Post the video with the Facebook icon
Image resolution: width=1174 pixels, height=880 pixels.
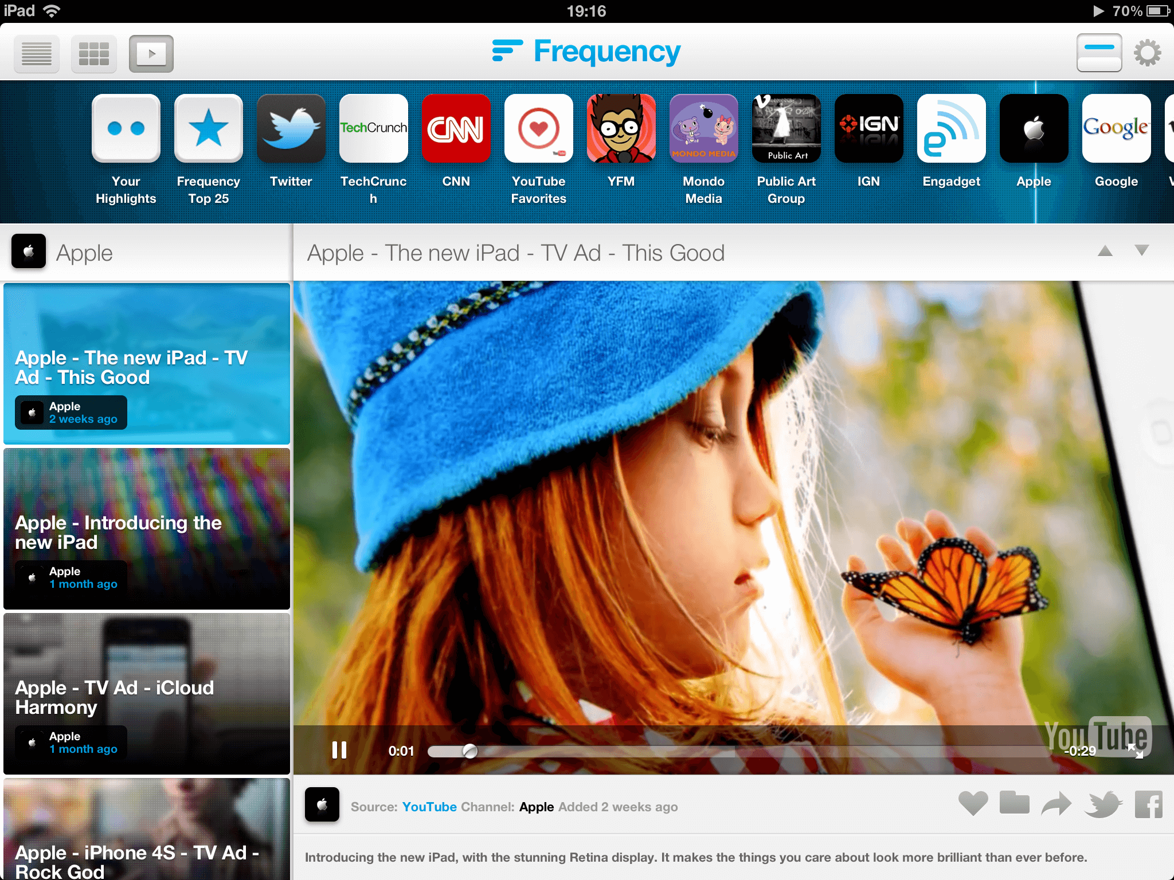(1149, 804)
